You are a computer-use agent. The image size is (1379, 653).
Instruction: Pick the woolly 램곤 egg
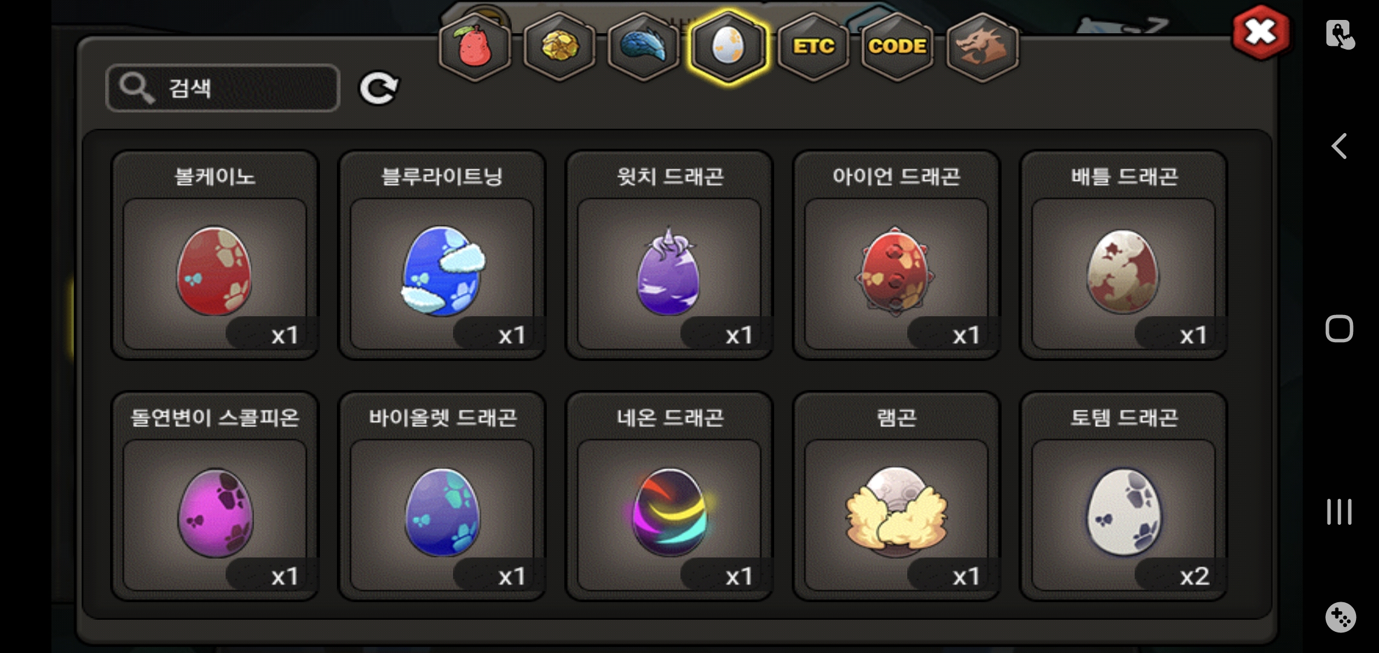[896, 496]
